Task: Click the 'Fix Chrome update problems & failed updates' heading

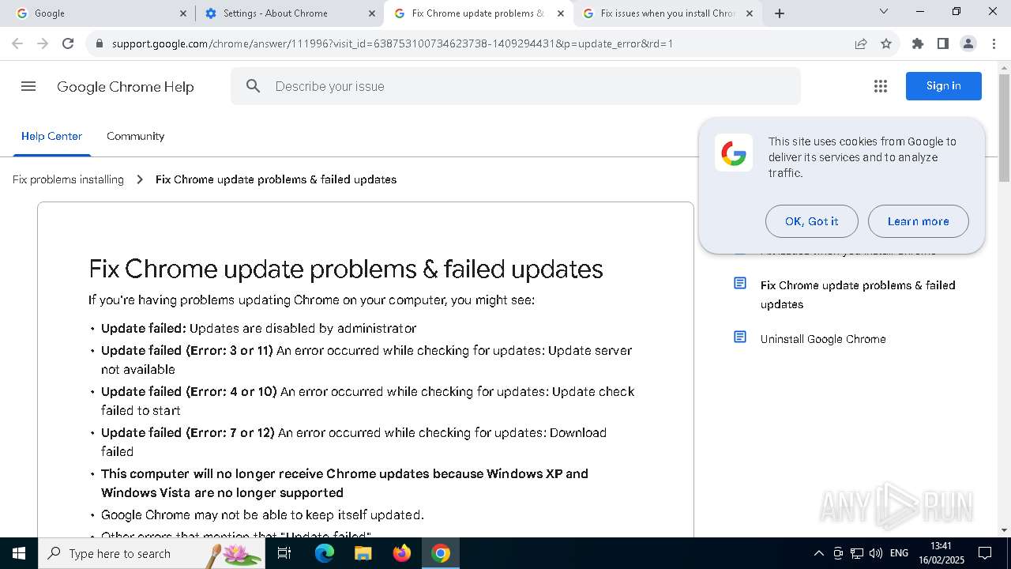Action: [x=346, y=269]
